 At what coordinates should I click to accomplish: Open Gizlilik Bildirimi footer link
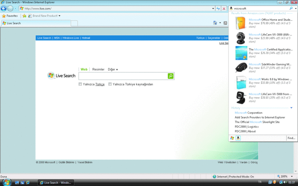coord(66,162)
